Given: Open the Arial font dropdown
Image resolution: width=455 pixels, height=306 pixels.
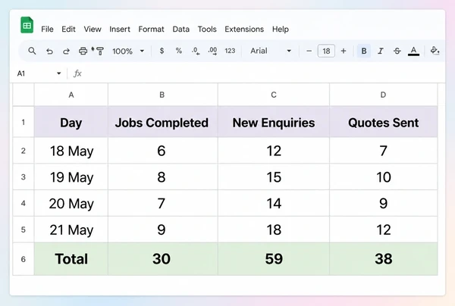Looking at the screenshot, I should coord(271,51).
